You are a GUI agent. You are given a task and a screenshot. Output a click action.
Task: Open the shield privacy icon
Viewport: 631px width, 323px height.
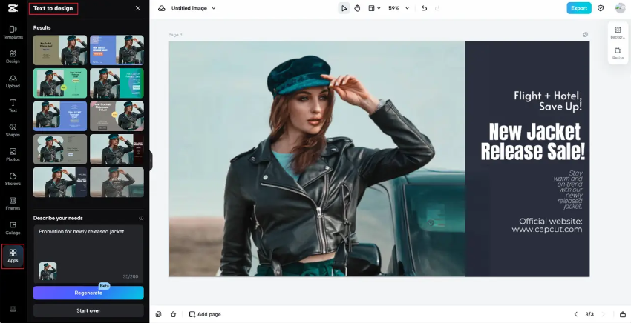point(601,8)
